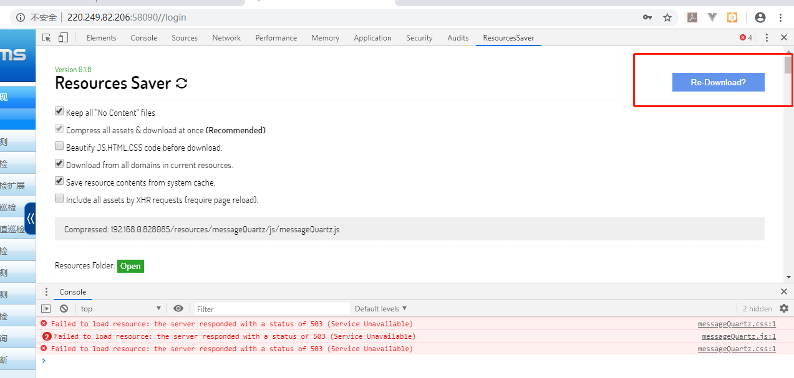The image size is (794, 378).
Task: Open the Application tab
Action: [x=372, y=38]
